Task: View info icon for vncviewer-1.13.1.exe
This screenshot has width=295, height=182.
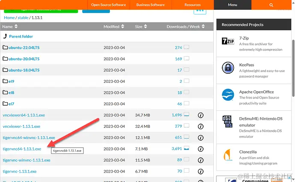Action: [201, 127]
